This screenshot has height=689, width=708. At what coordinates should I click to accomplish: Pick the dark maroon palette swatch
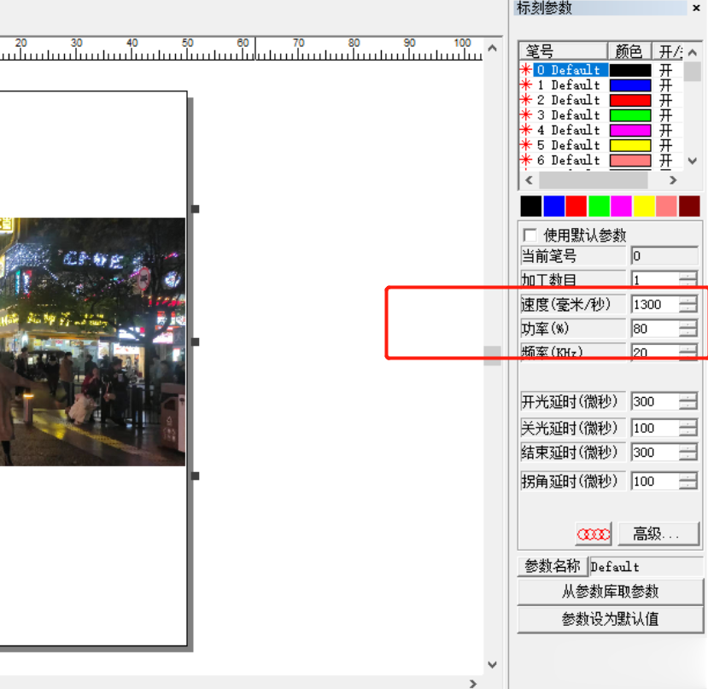click(x=689, y=206)
